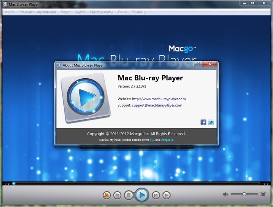Open the Файл menu
This screenshot has height=207, width=273.
9,12
